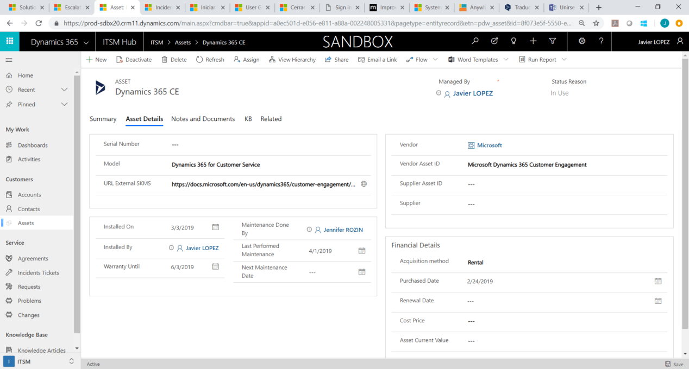Open the Installed On calendar picker
The image size is (689, 369).
tap(215, 227)
